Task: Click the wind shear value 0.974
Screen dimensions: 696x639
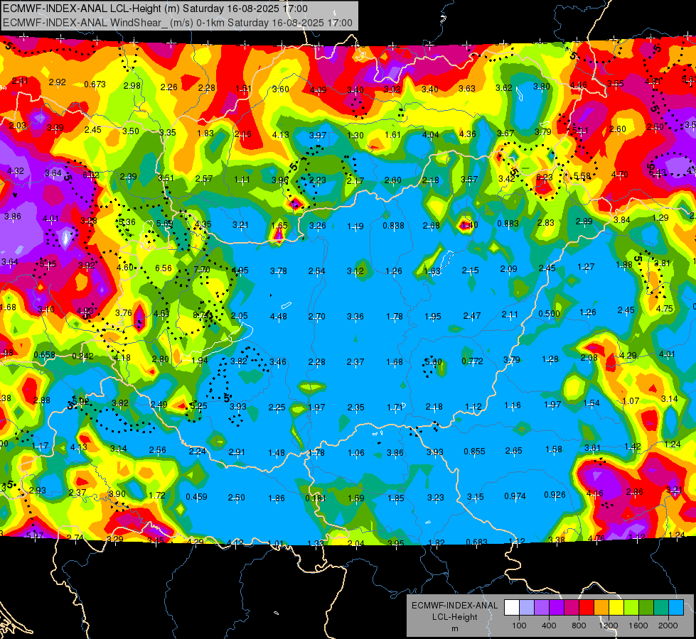Action: click(x=515, y=496)
